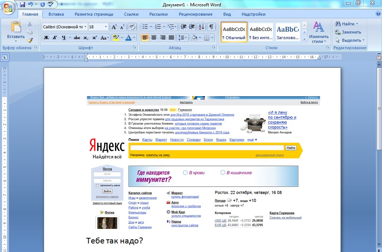Screen dimensions: 382x252
Task: Click Заменить in the editing group
Action: (348, 32)
